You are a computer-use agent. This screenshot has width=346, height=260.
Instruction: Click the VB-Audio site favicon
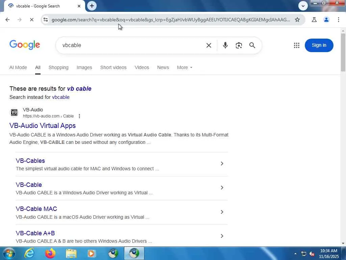coord(14,112)
